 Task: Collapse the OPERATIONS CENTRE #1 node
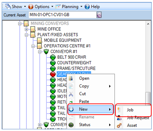(x=33, y=46)
